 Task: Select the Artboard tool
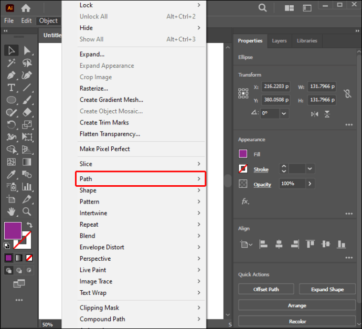point(12,199)
